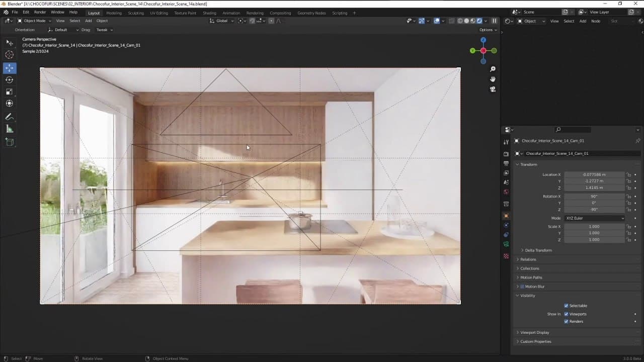Uncheck the Selectable checkbox
Viewport: 644px width, 362px height.
pyautogui.click(x=566, y=306)
